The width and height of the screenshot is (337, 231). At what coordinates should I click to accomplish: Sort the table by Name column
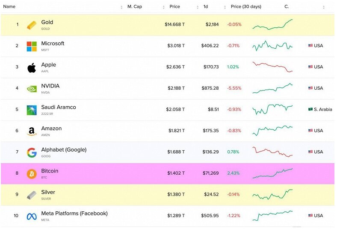[9, 7]
